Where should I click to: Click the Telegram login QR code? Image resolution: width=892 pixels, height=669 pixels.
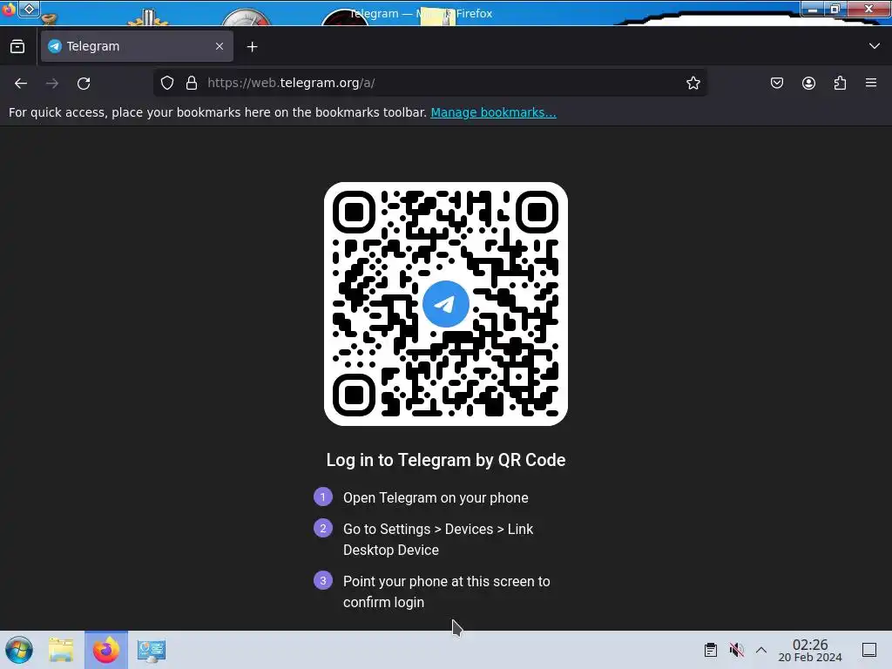pos(446,304)
